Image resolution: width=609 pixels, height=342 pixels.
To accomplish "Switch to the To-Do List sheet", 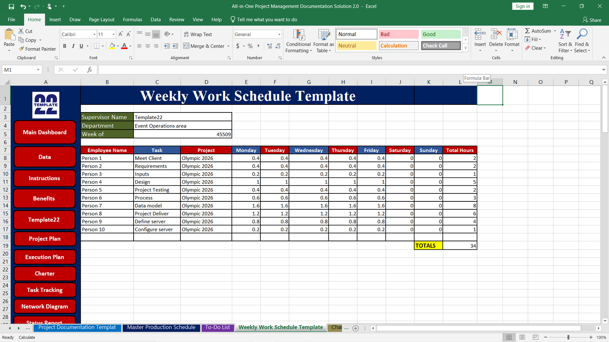I will pyautogui.click(x=218, y=328).
